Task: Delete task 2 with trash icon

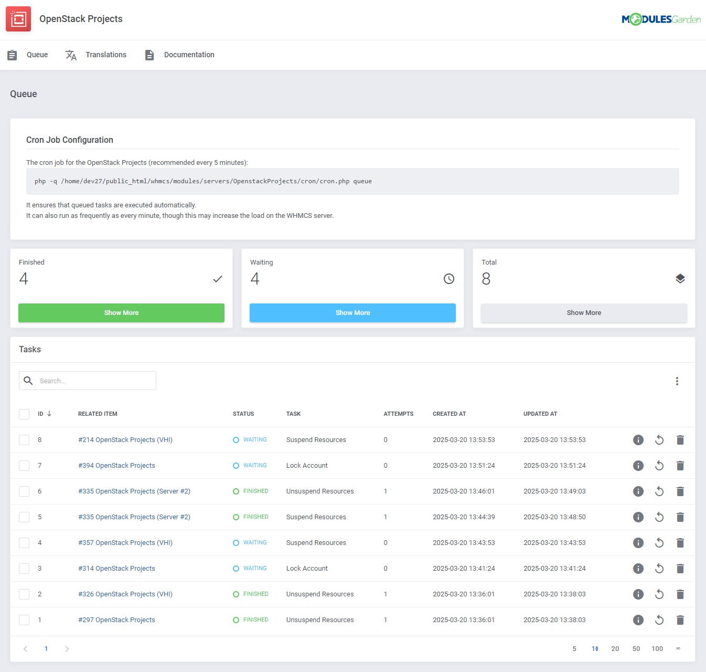Action: click(x=680, y=594)
